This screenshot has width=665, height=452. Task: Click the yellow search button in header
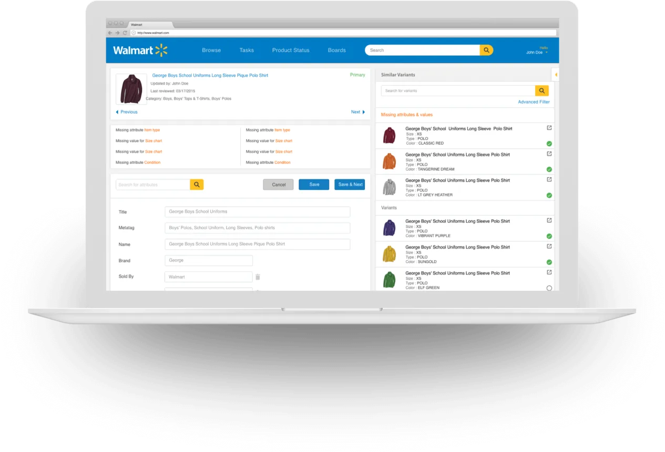pos(486,50)
